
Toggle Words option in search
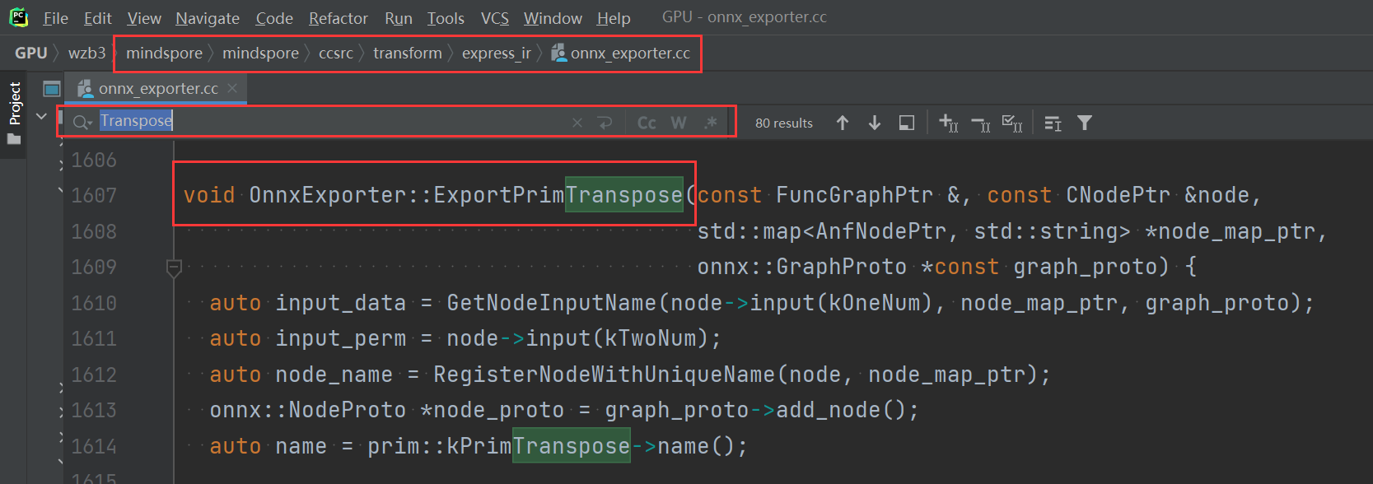click(x=679, y=123)
